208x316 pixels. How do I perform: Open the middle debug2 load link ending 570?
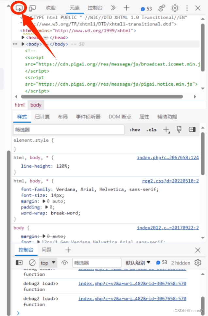[132, 284]
